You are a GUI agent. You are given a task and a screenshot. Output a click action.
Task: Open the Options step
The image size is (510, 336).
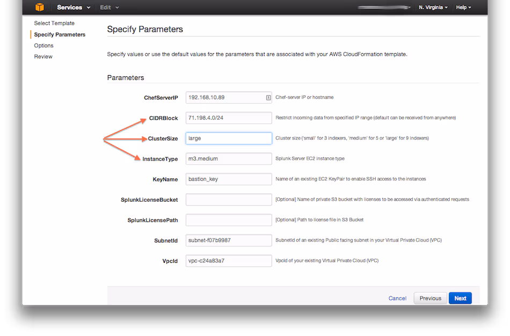(43, 45)
